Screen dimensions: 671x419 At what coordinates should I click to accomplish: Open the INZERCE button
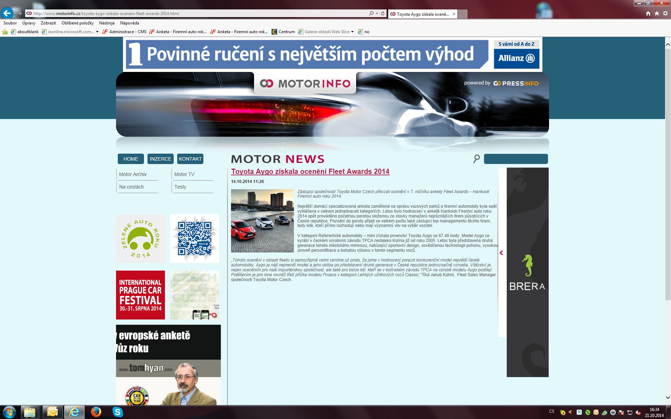(x=160, y=159)
